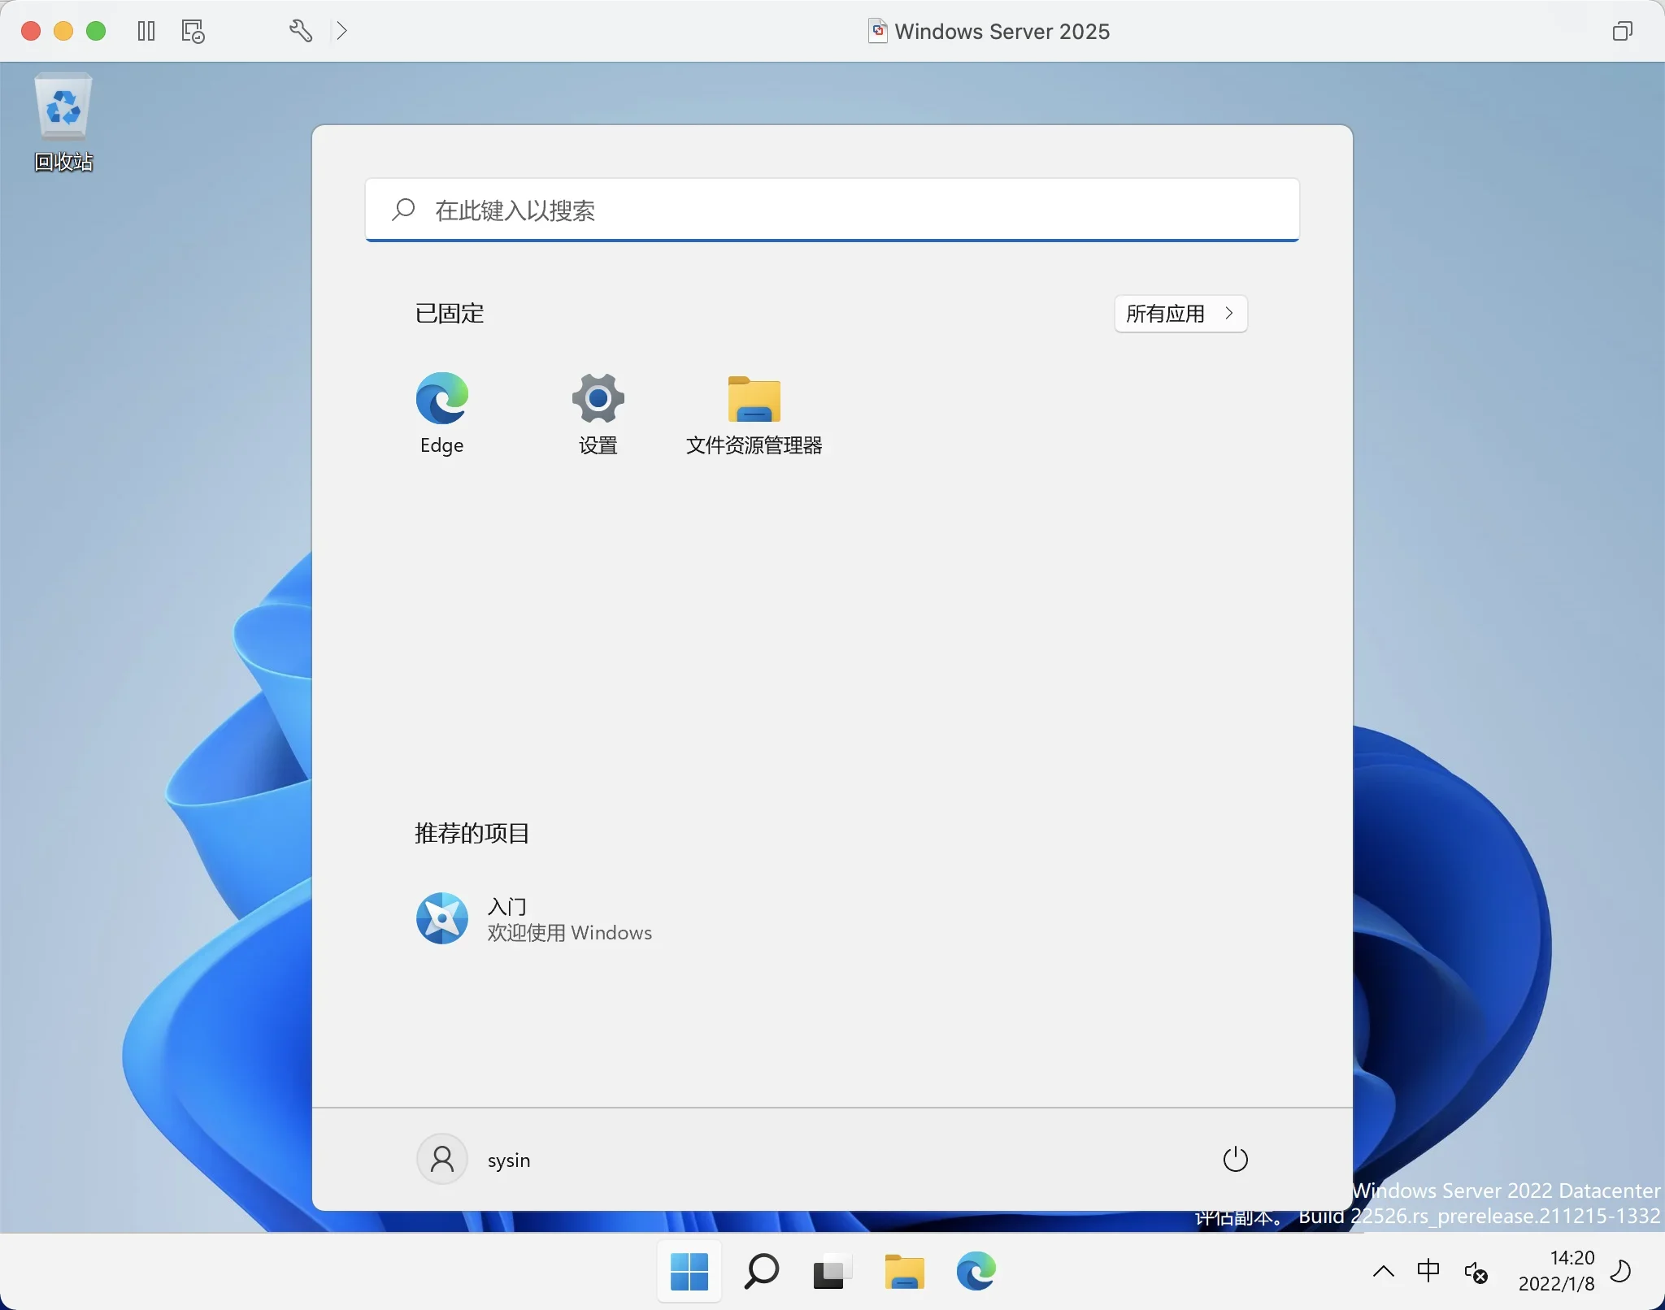Click the power button to shut down
The image size is (1665, 1310).
click(x=1234, y=1157)
